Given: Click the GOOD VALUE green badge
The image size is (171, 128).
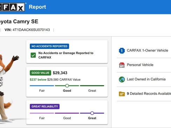Looking at the screenshot, I should click(40, 73).
